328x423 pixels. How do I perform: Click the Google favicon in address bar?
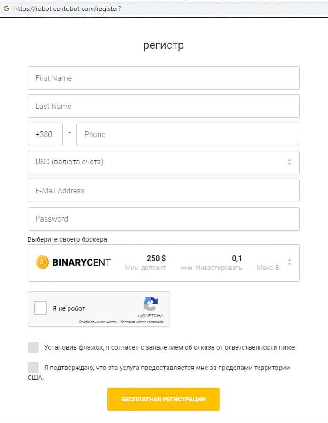(x=7, y=8)
